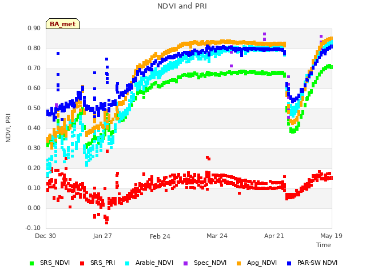Click the blue PAR-SW NDVI legend swatch
Screen dimensions: 366x274
tap(289, 263)
